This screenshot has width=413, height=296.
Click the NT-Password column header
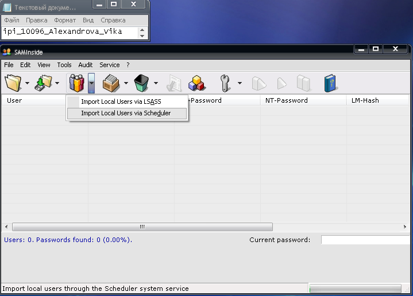[303, 100]
